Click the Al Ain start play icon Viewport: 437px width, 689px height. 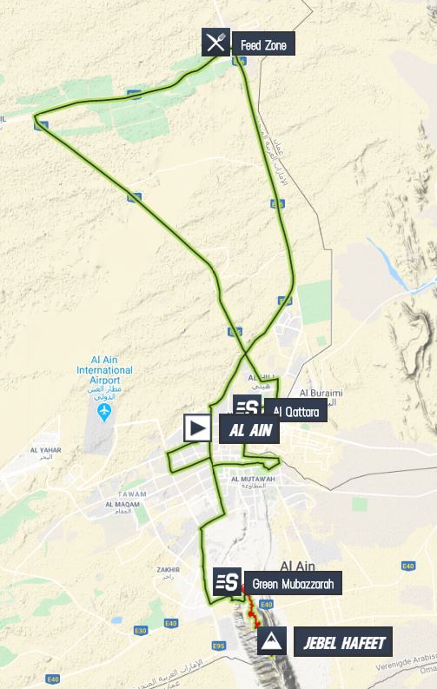[x=197, y=427]
